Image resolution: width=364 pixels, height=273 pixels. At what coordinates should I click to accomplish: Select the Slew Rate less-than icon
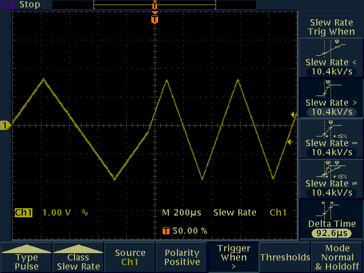point(331,48)
